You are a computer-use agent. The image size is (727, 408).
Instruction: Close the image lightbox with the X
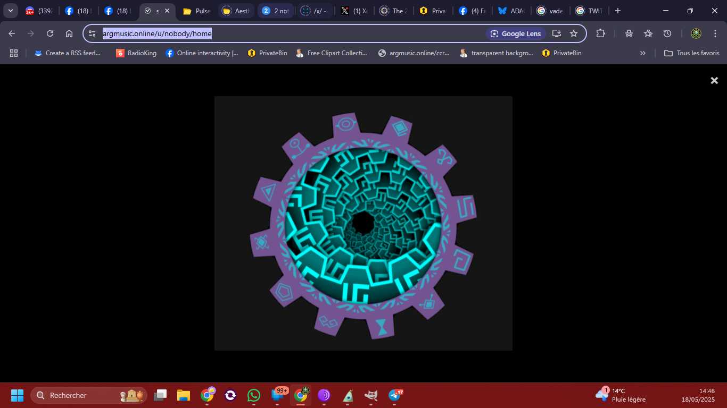(714, 81)
